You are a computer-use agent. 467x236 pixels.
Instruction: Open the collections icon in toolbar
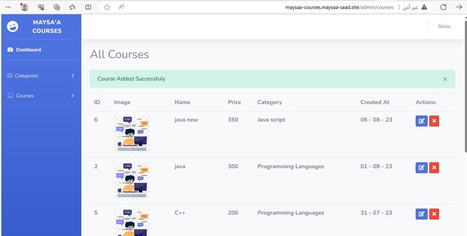tap(57, 7)
